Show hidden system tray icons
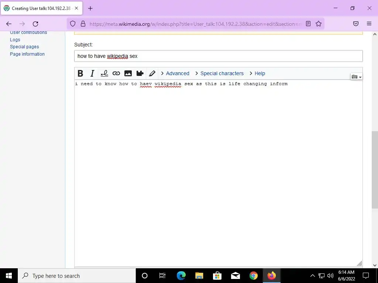Image resolution: width=378 pixels, height=283 pixels. point(312,276)
